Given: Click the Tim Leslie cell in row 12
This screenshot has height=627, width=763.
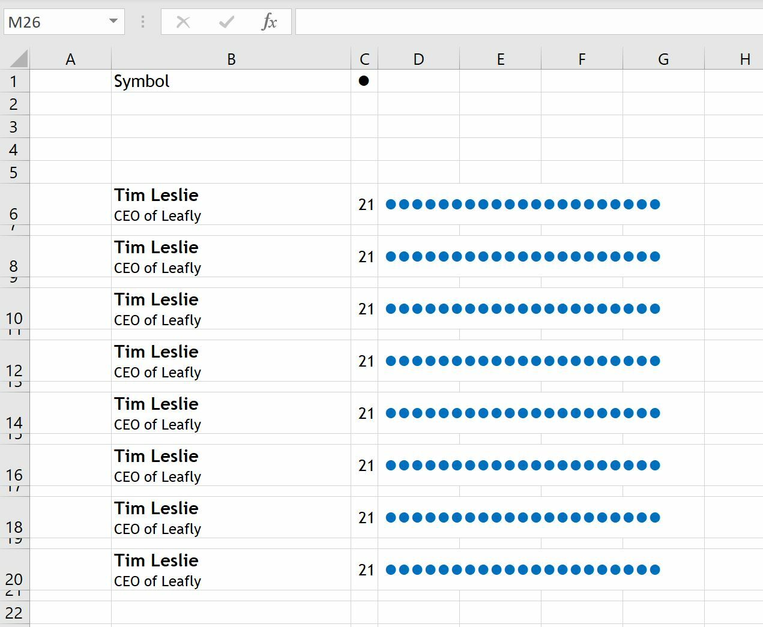Looking at the screenshot, I should [x=231, y=361].
